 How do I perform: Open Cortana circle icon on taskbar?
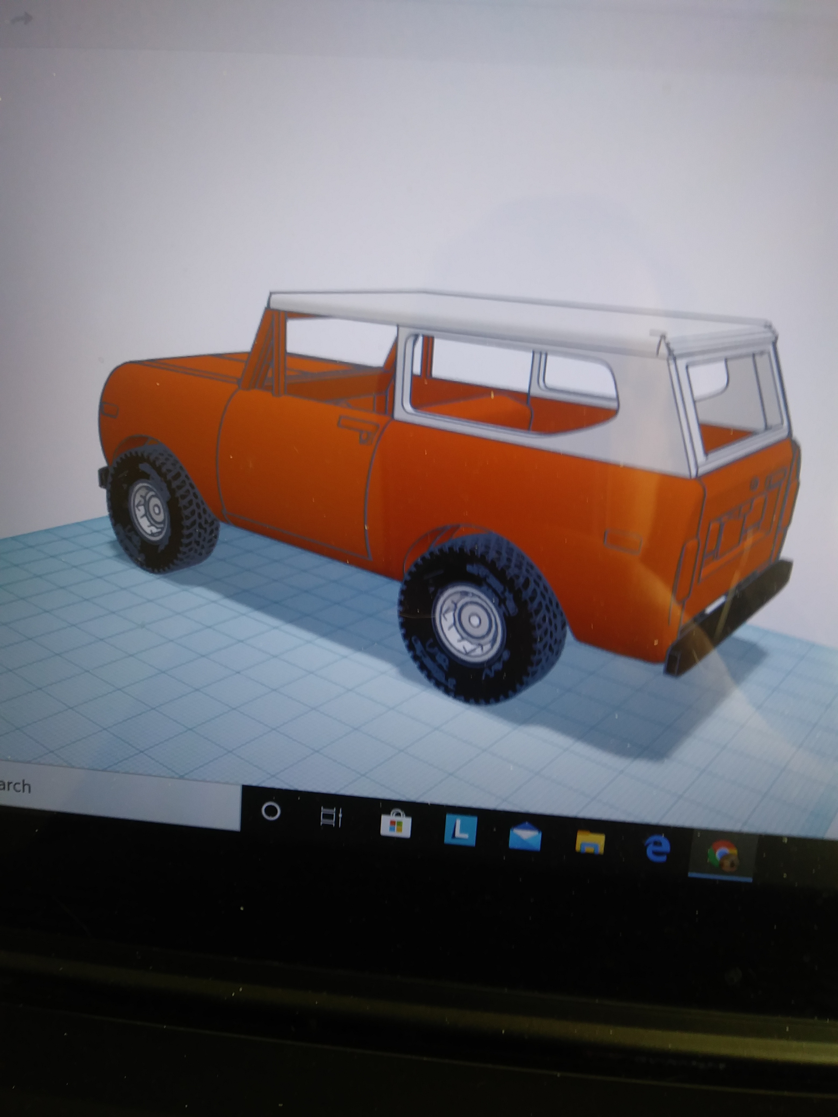click(271, 811)
